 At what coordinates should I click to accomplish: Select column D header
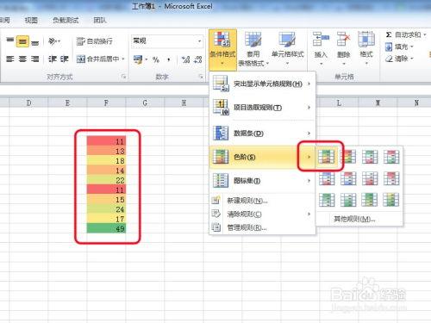28,102
